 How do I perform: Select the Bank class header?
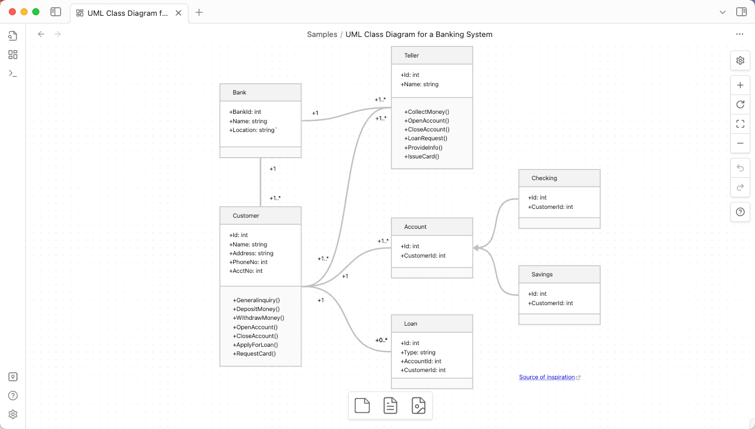tap(261, 93)
